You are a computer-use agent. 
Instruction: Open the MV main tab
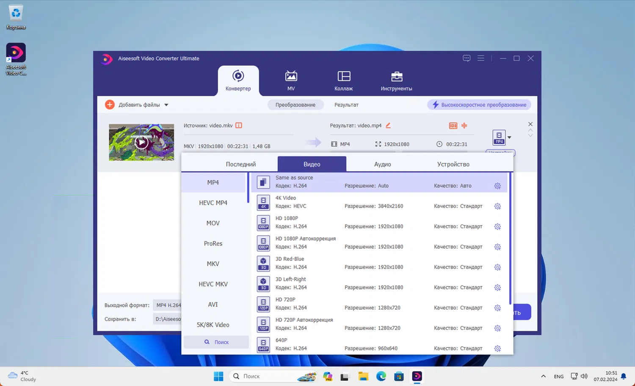tap(291, 81)
